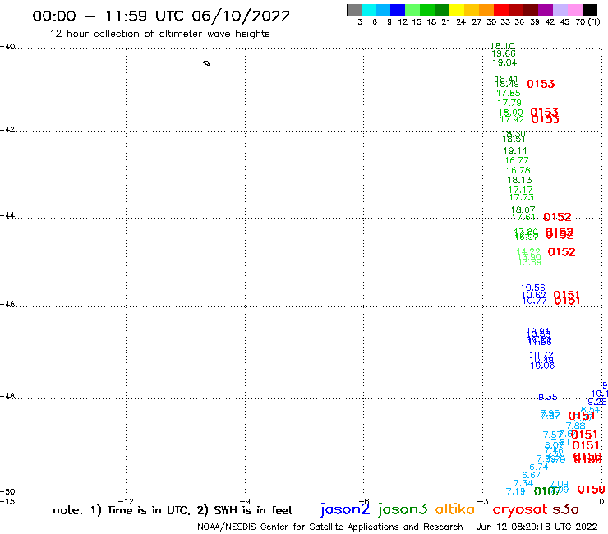Click the -46 latitude axis label
The width and height of the screenshot is (608, 534).
[x=7, y=305]
